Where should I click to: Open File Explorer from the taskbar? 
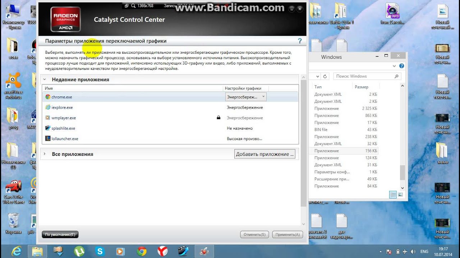click(x=37, y=251)
